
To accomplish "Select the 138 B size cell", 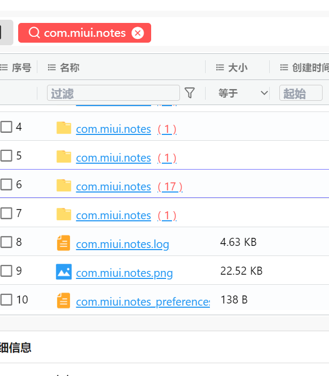I will coord(234,300).
